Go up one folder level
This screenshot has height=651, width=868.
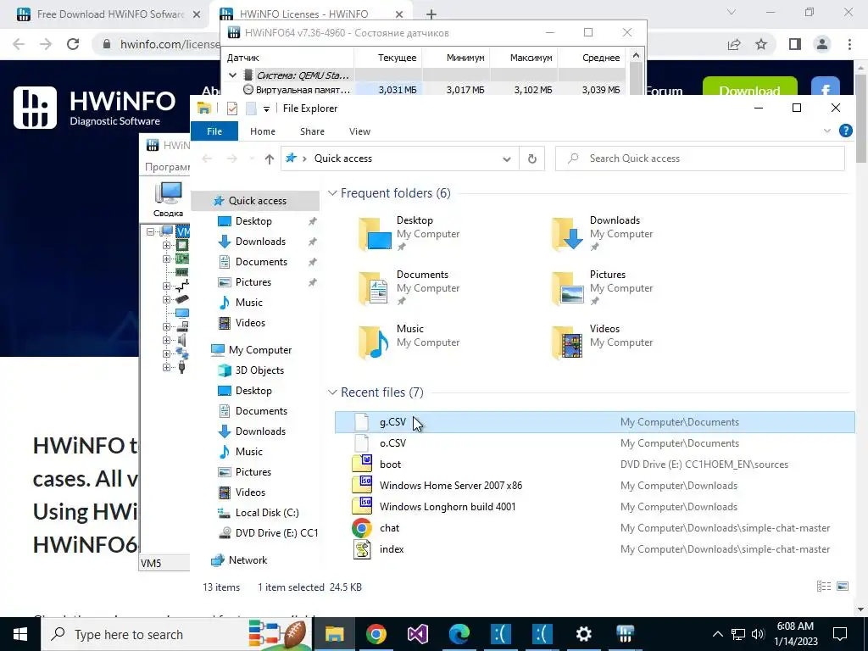269,159
